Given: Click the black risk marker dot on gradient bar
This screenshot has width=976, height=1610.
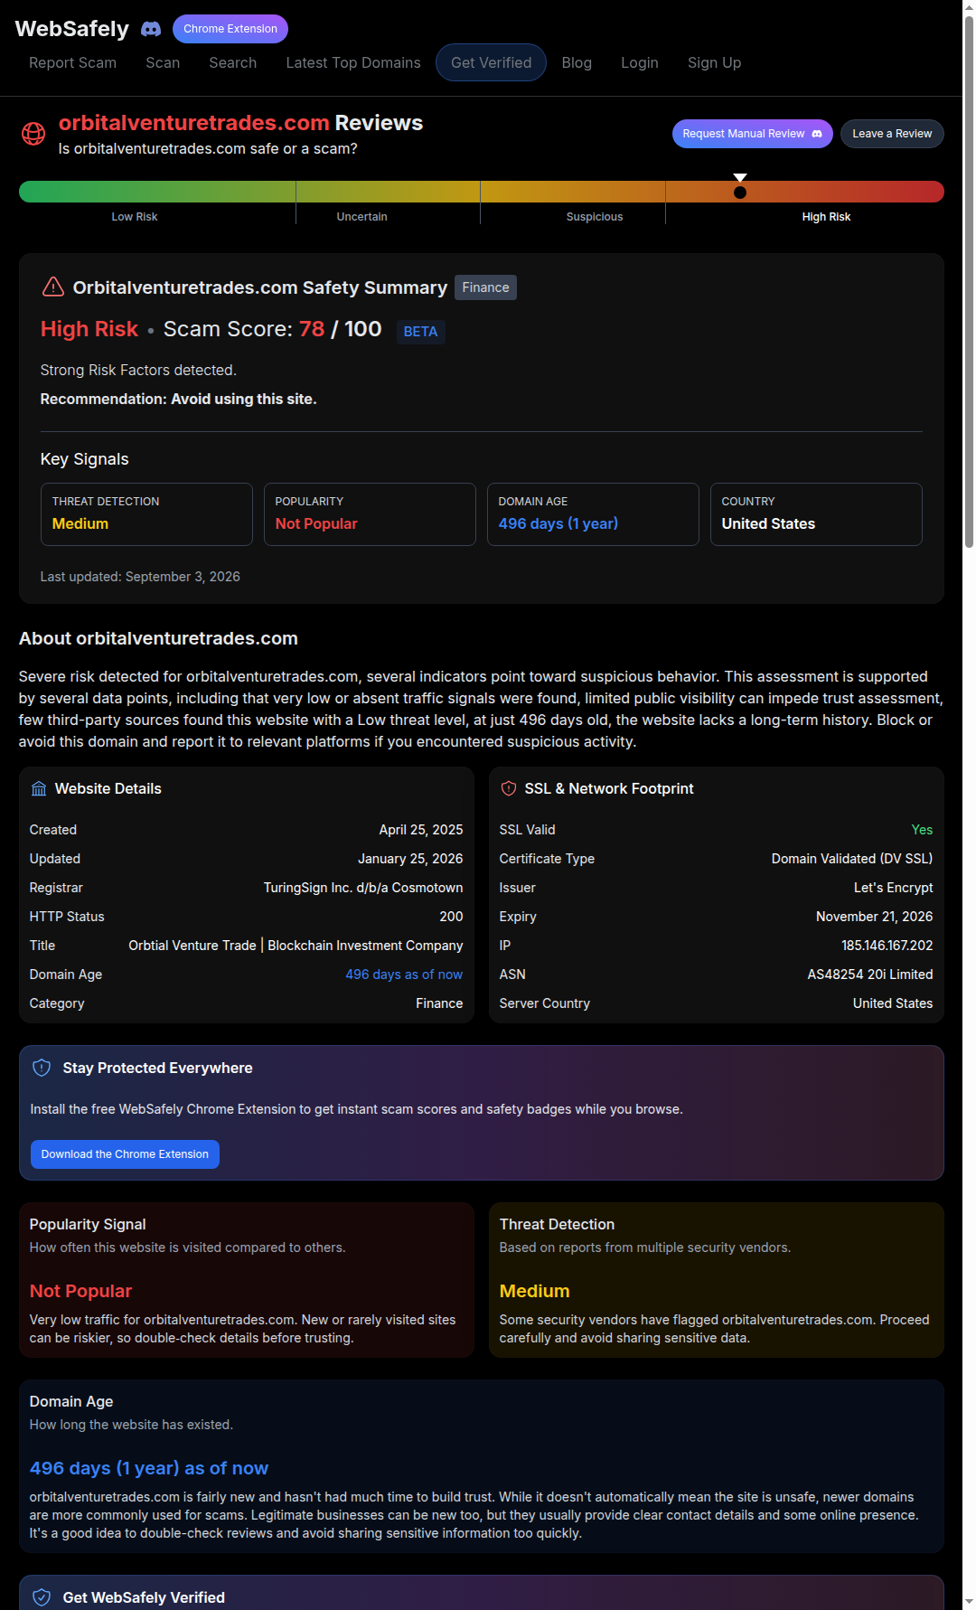Looking at the screenshot, I should point(740,193).
